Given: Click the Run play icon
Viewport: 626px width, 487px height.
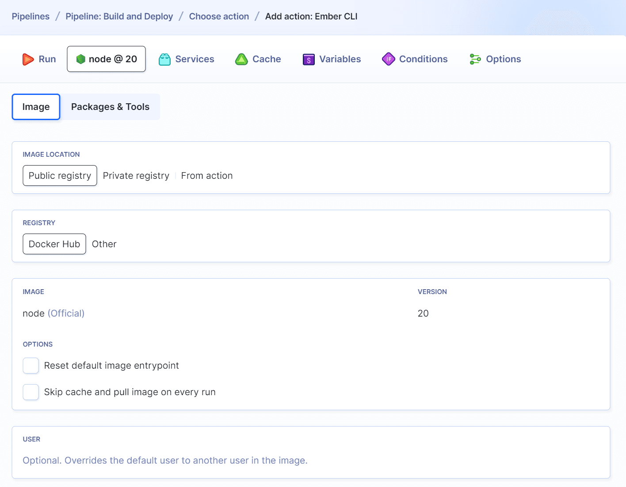Looking at the screenshot, I should tap(28, 59).
